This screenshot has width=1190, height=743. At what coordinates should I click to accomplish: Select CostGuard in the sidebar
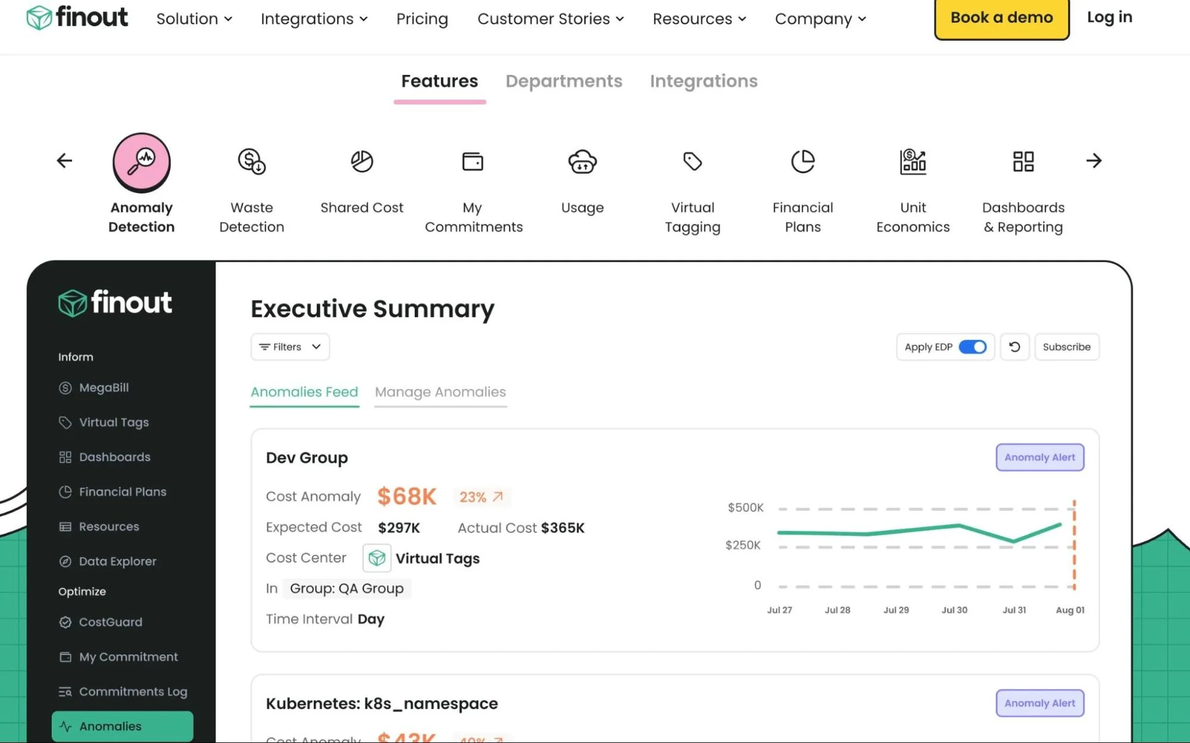(x=111, y=622)
